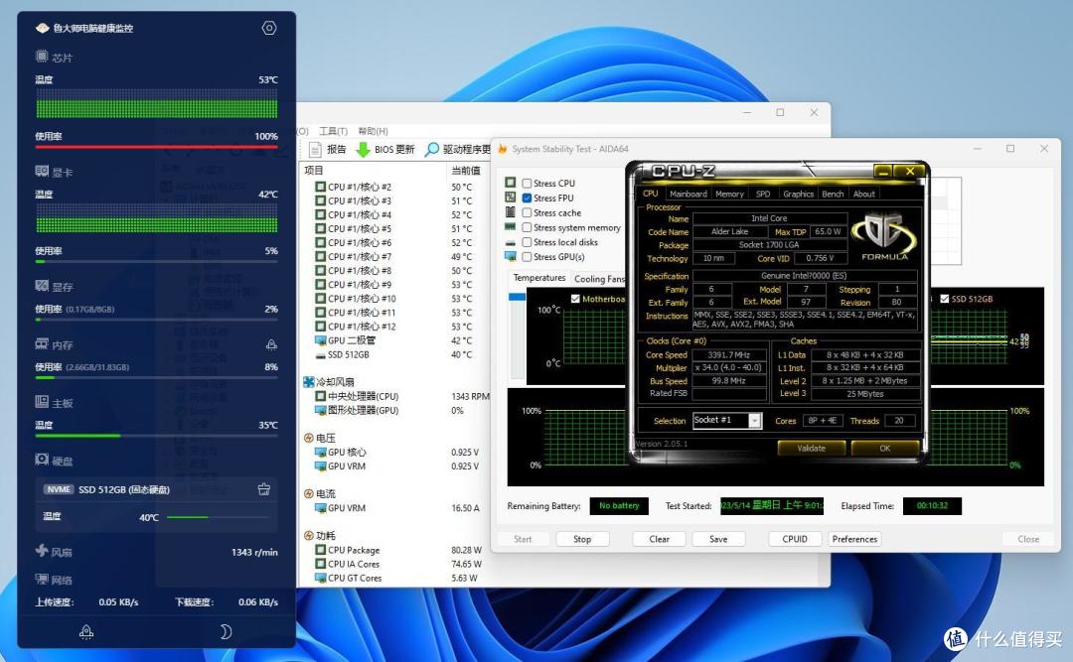1073x662 pixels.
Task: Uncheck the Stress FPU checkbox
Action: pos(527,198)
